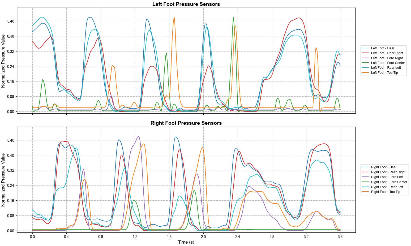Click the purple 'Right Foot - Fore Left' legend swatch
The image size is (411, 246).
click(x=366, y=177)
